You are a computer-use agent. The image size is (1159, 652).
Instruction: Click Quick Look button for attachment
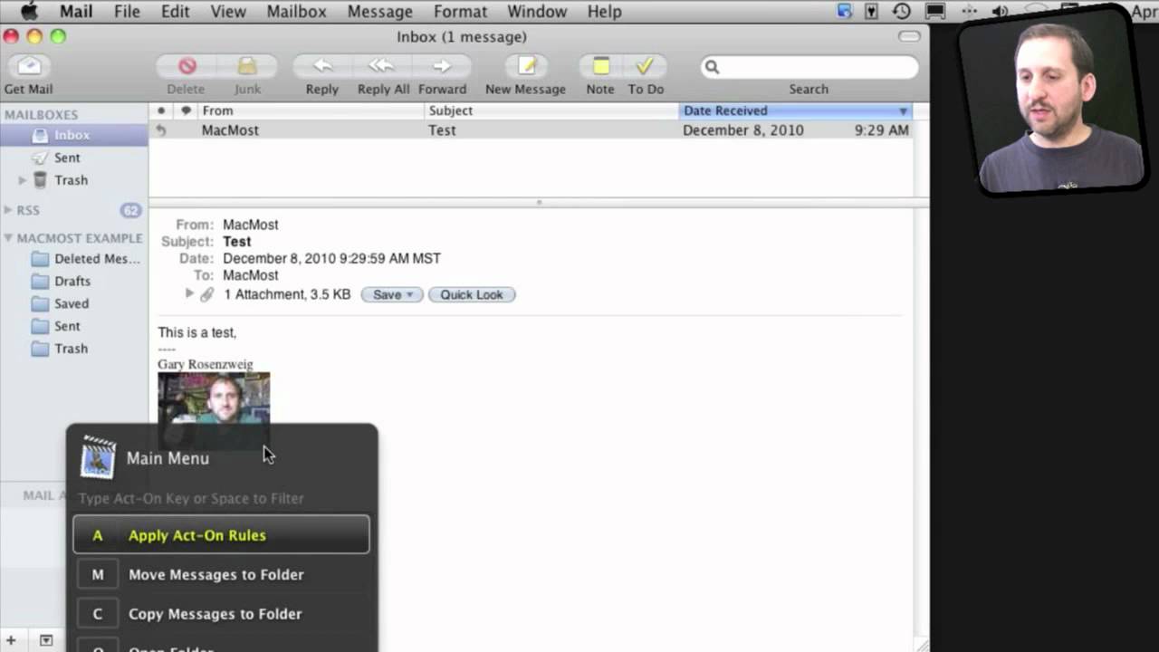click(472, 294)
